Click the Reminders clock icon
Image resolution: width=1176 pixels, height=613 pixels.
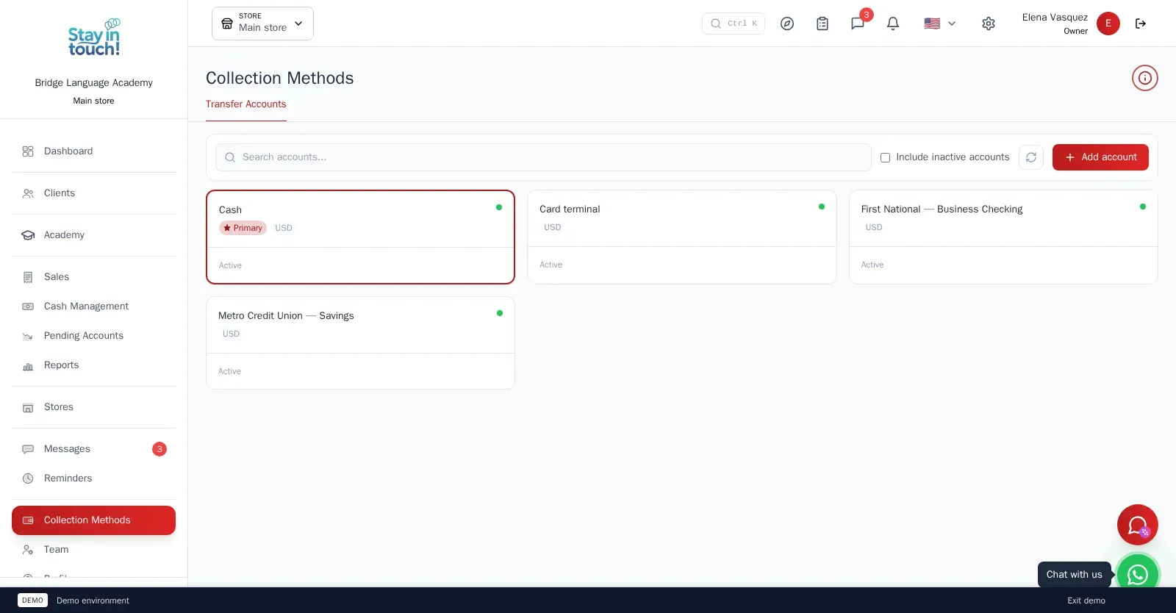28,478
